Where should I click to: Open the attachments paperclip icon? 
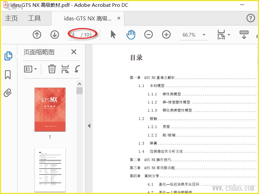8,93
